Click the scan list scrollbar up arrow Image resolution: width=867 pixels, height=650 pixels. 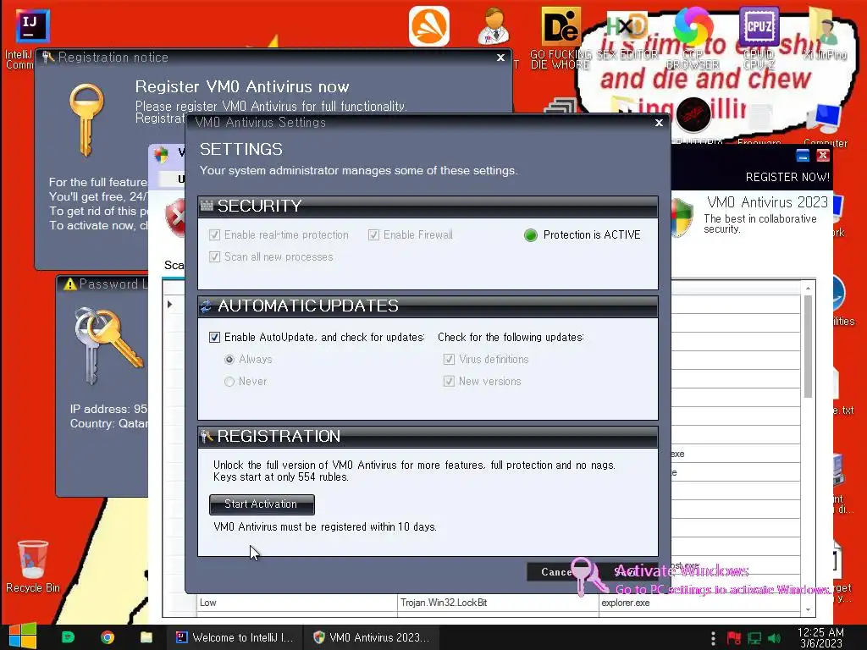tap(808, 288)
